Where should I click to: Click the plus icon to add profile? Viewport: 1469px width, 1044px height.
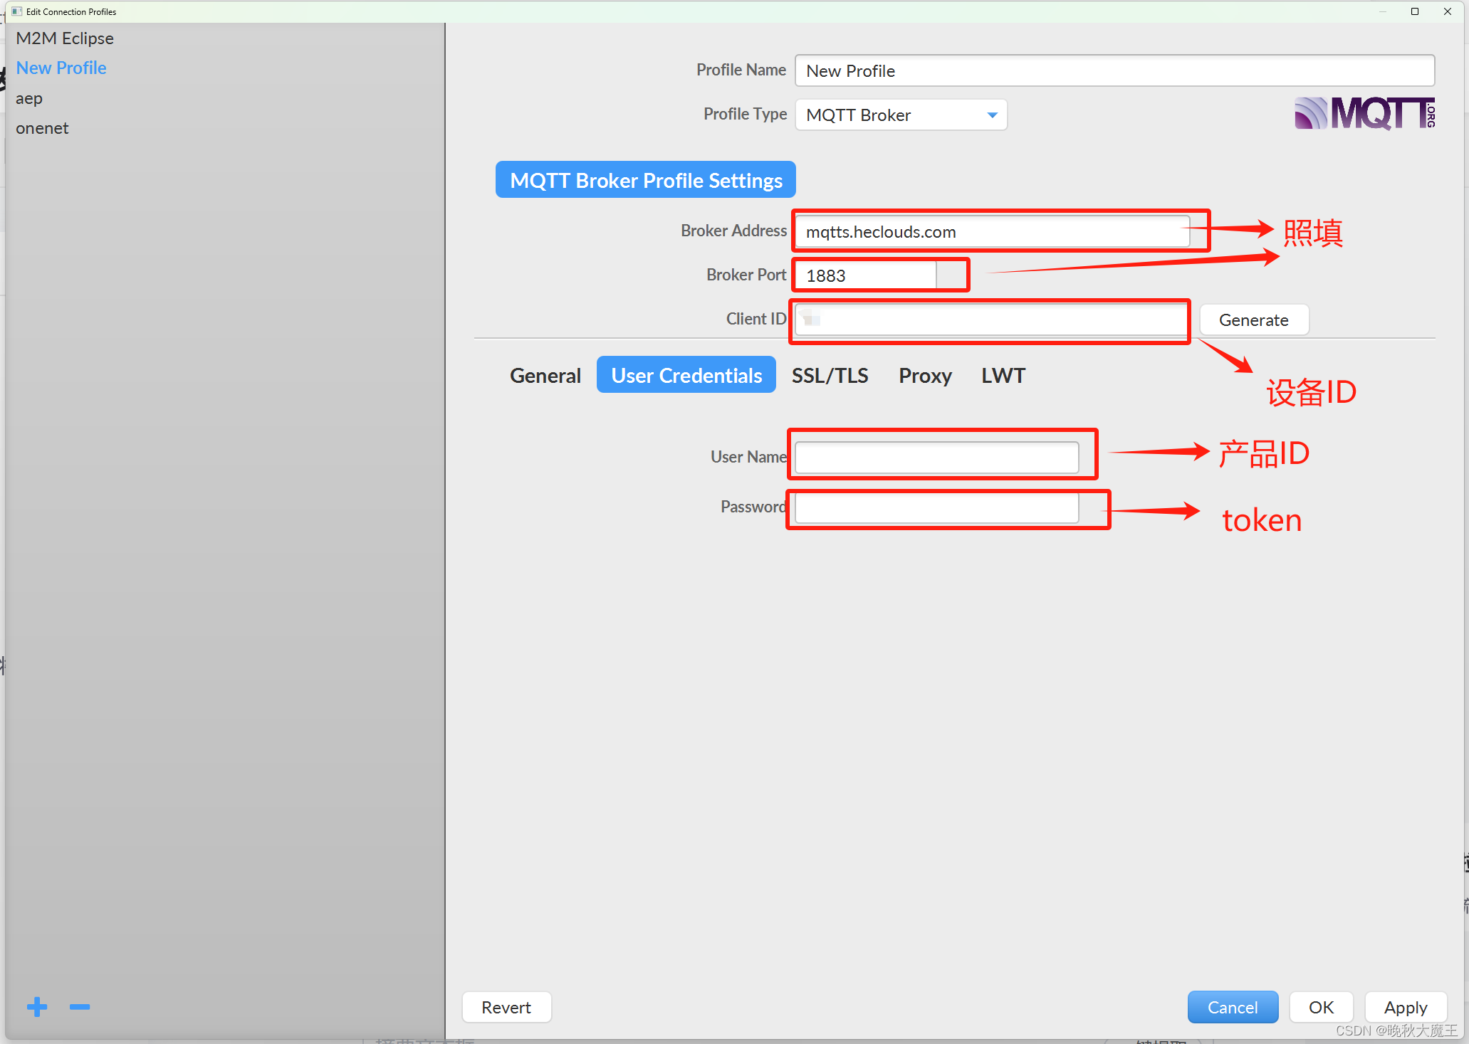pos(37,1006)
